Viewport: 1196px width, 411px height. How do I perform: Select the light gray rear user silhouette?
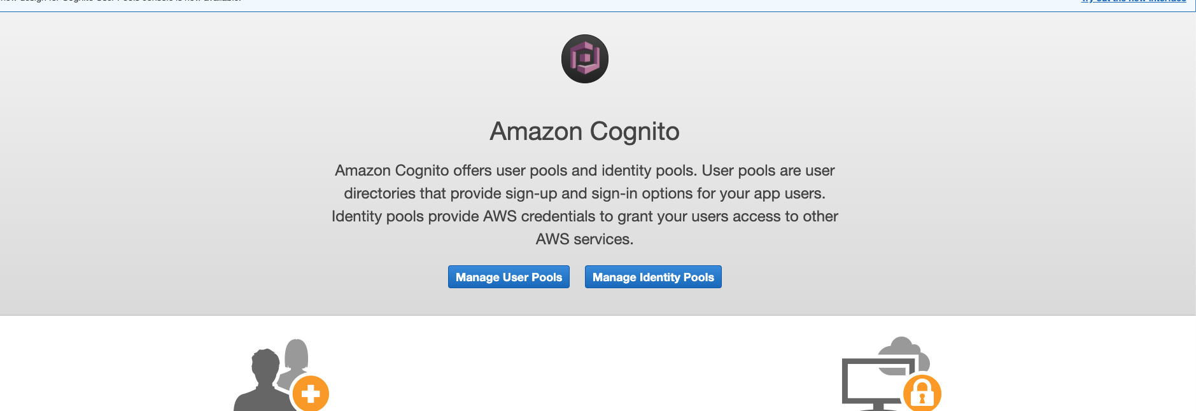[297, 359]
